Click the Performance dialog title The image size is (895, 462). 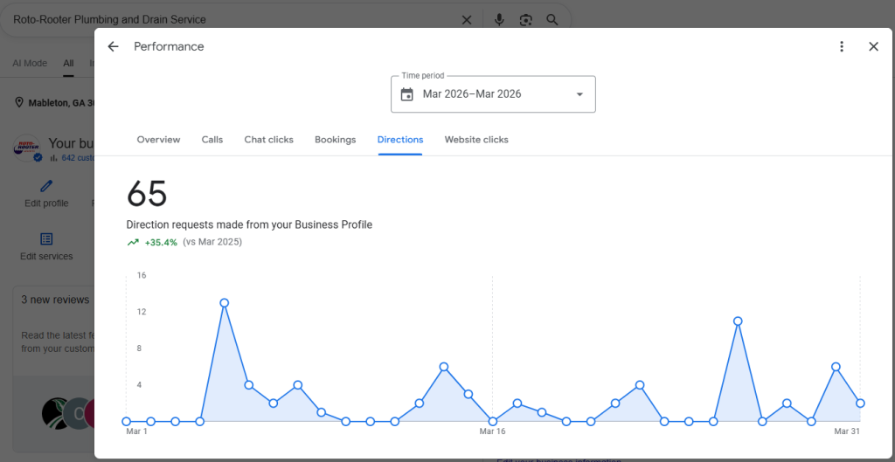coord(169,47)
